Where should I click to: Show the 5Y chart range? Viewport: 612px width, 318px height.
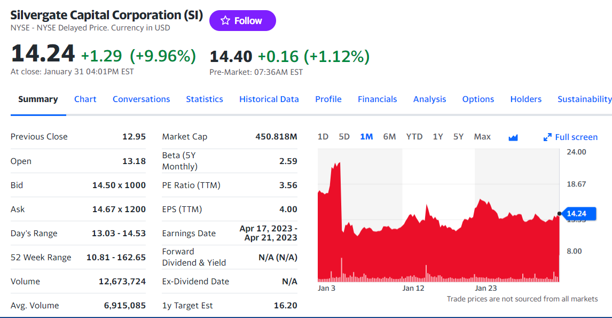(x=458, y=137)
